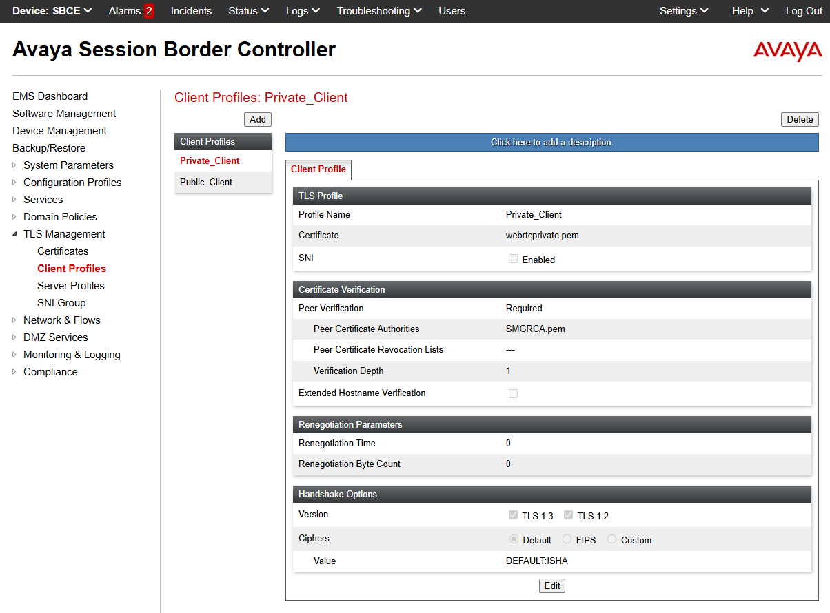This screenshot has height=613, width=830.
Task: Click the Delete profile button
Action: [800, 119]
